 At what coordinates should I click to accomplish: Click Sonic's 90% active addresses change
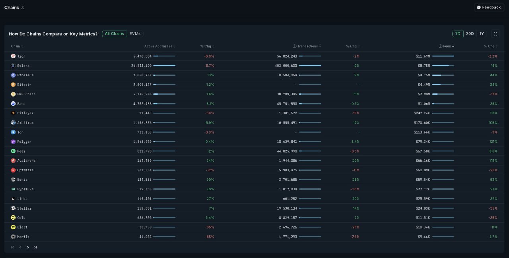[x=210, y=180]
